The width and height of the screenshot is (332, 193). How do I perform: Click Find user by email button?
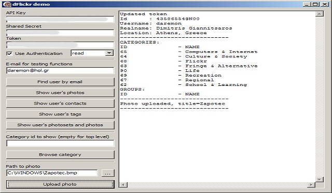click(60, 82)
